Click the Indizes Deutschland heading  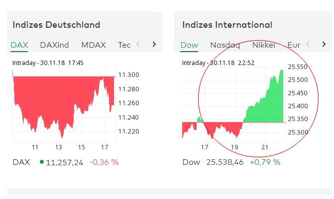pos(56,25)
